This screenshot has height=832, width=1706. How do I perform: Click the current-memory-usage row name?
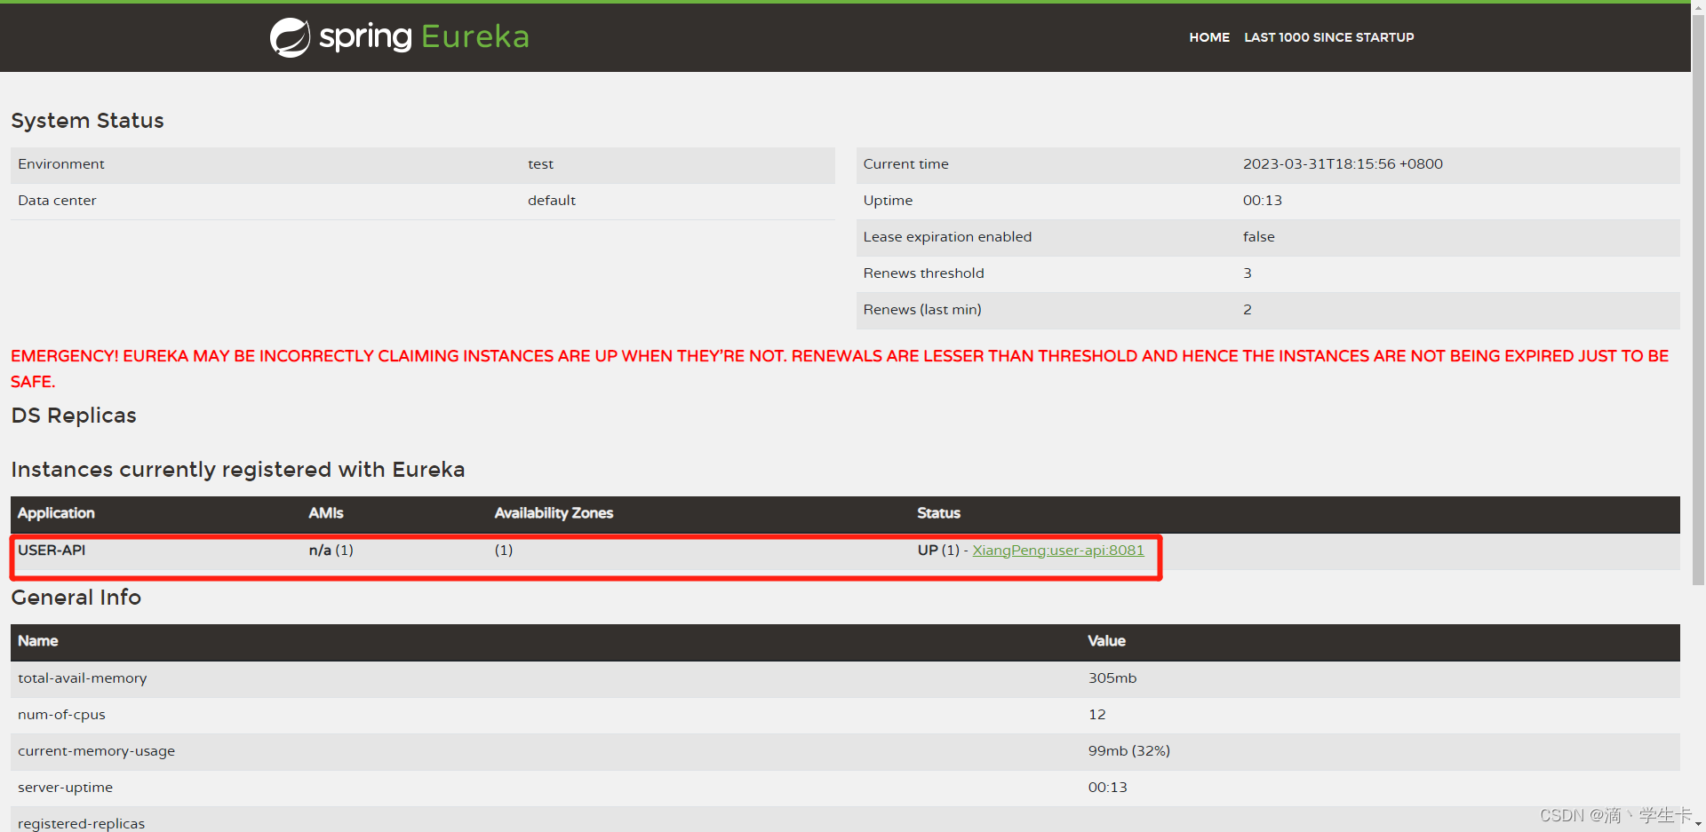(96, 751)
